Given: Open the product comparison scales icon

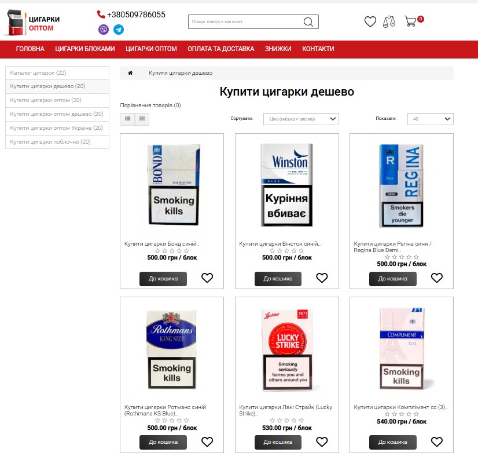Looking at the screenshot, I should 389,22.
